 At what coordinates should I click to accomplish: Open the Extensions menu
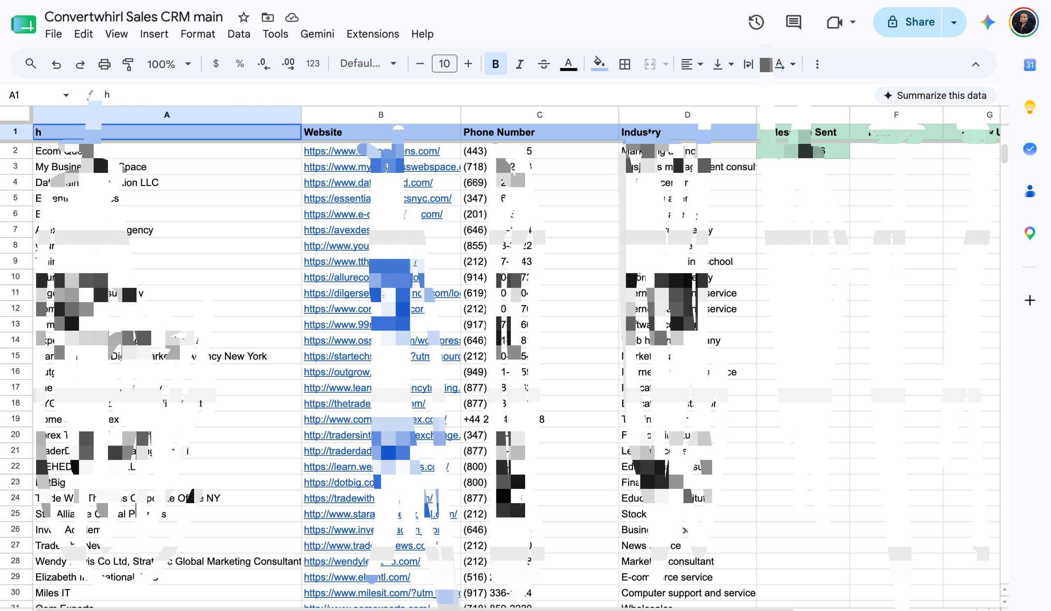click(372, 34)
